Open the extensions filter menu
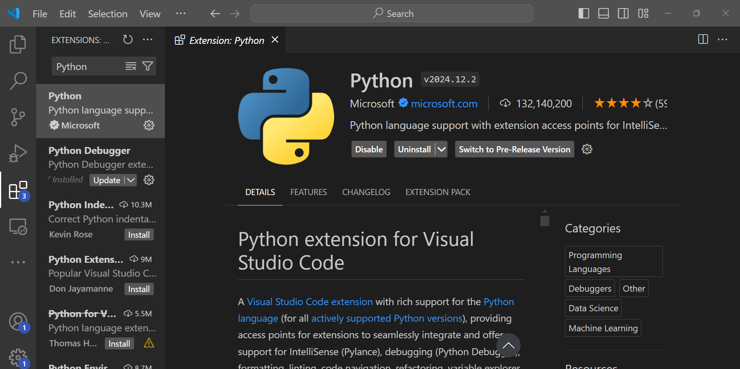 click(x=148, y=66)
